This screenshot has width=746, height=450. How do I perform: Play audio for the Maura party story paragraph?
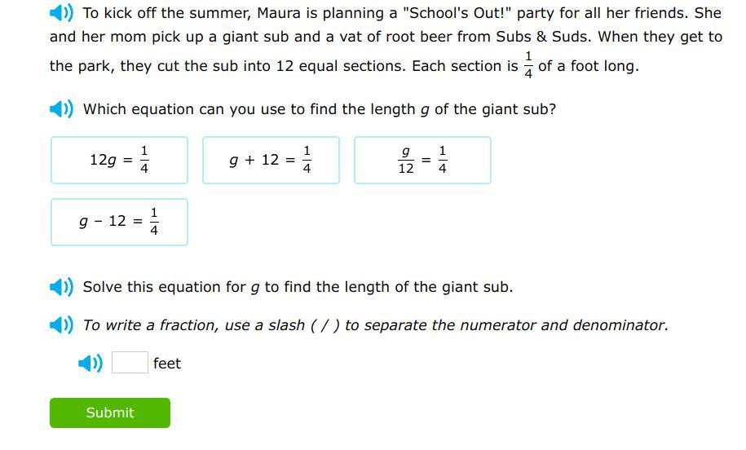point(61,13)
